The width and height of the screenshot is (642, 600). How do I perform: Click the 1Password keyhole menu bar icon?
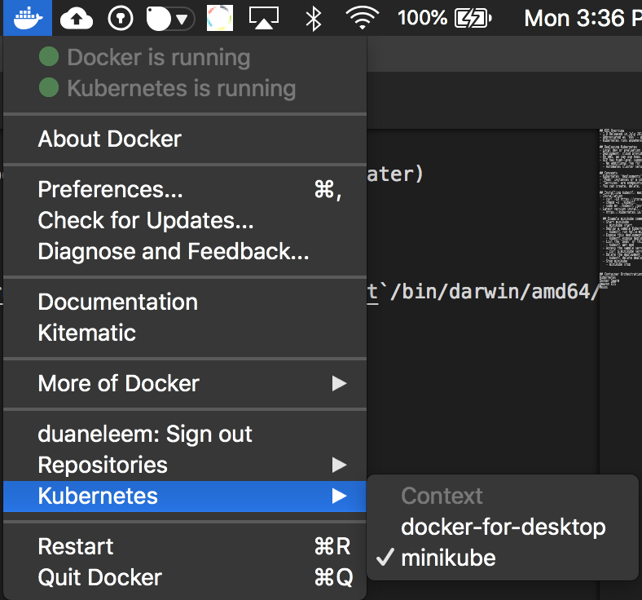[121, 18]
